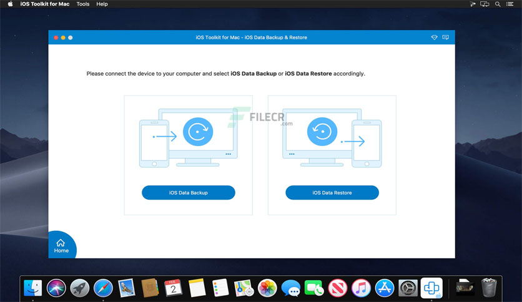This screenshot has width=522, height=302.
Task: Open the Tools menu
Action: point(83,4)
